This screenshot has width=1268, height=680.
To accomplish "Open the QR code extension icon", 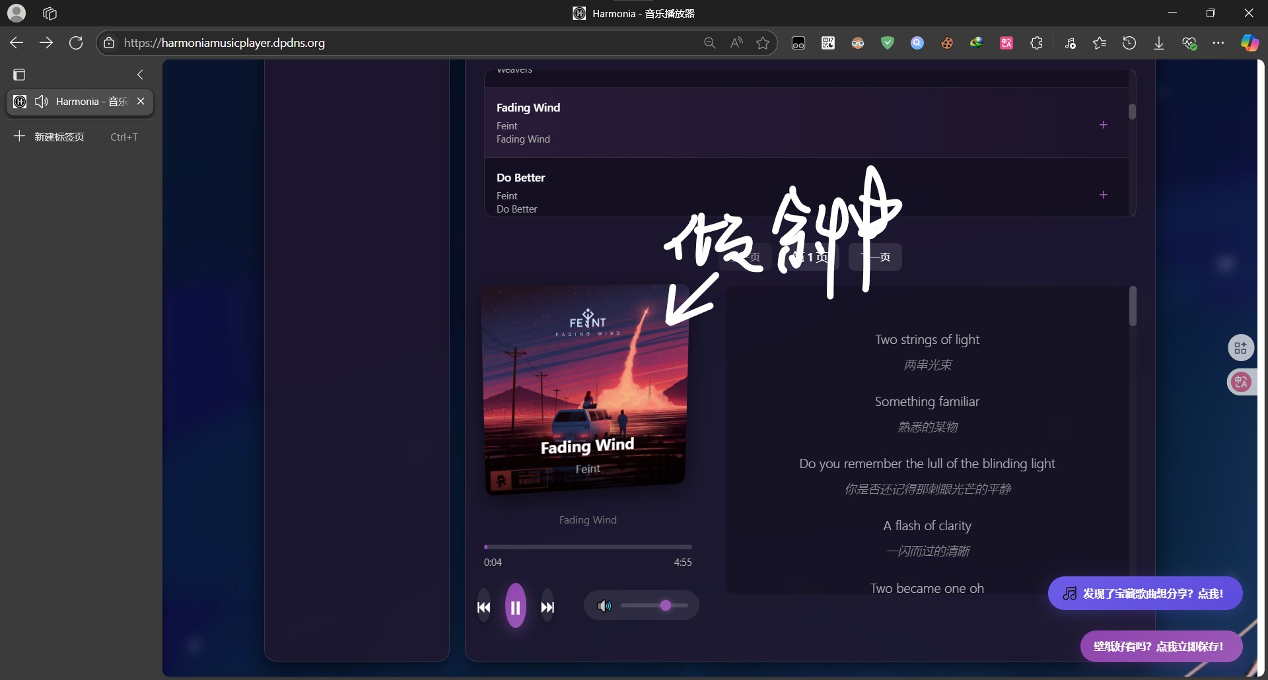I will coord(828,43).
